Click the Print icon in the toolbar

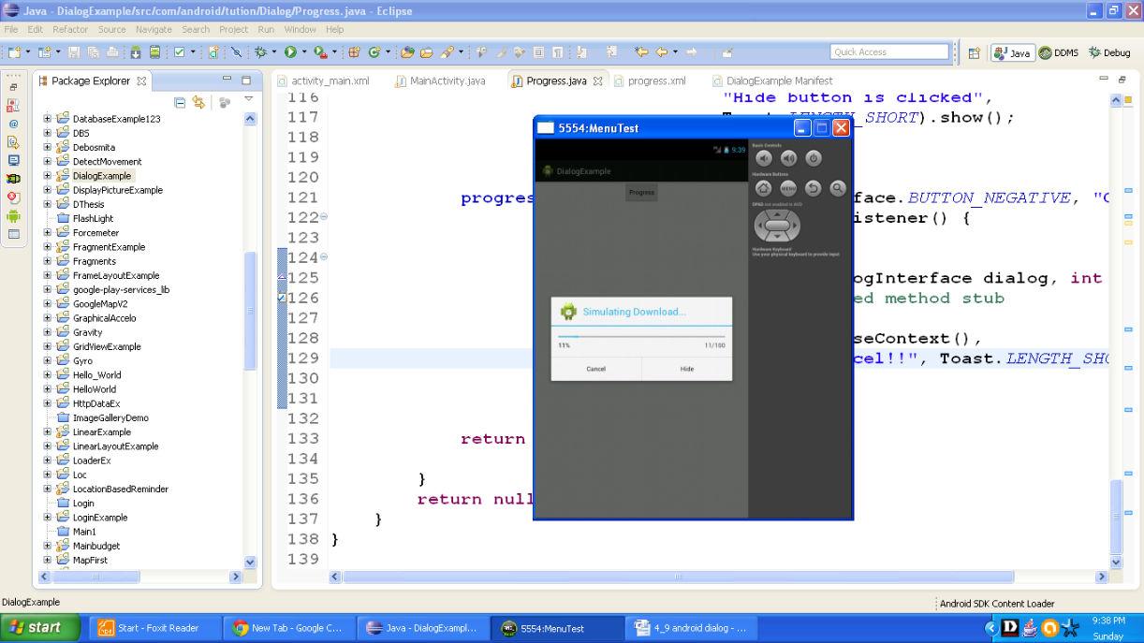point(112,52)
